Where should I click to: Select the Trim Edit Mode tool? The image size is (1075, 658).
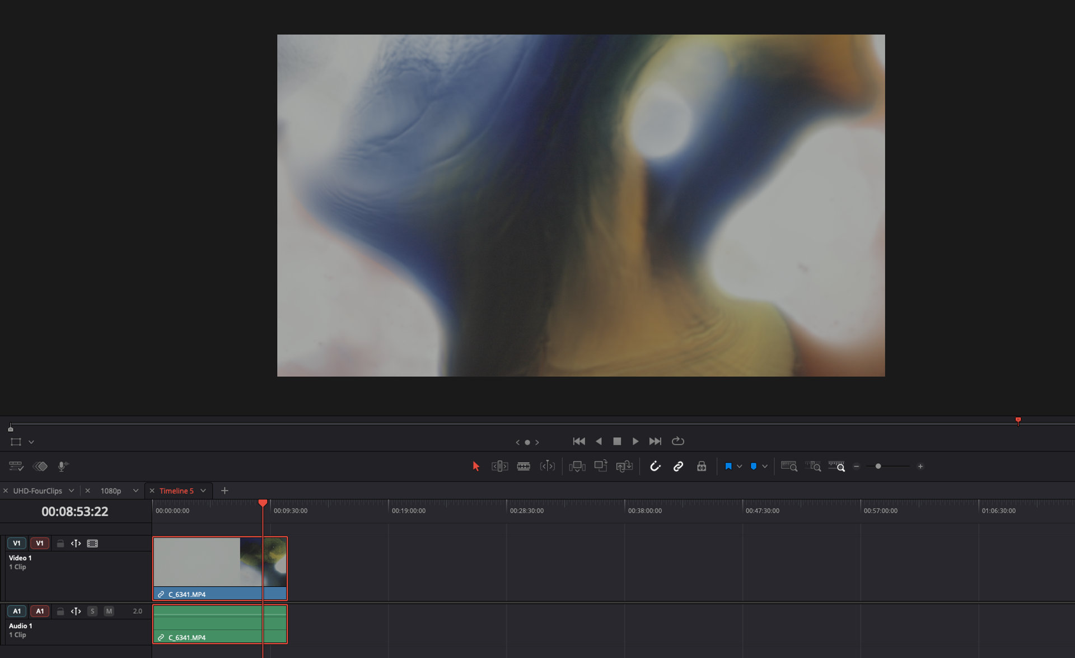499,466
